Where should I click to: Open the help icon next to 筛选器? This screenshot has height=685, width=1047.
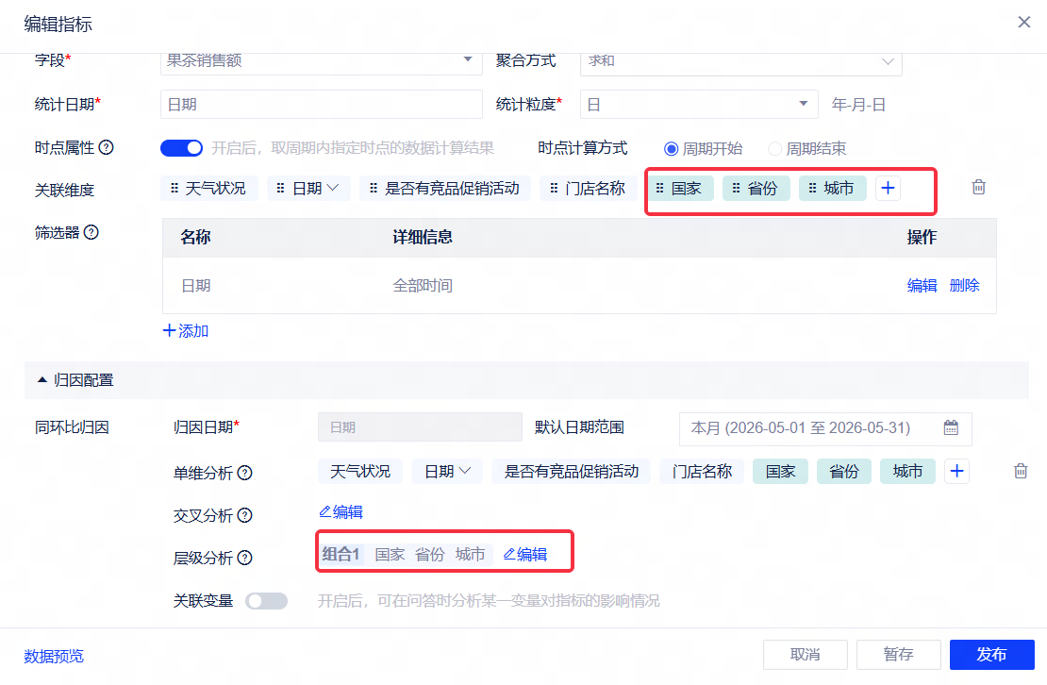click(x=91, y=232)
